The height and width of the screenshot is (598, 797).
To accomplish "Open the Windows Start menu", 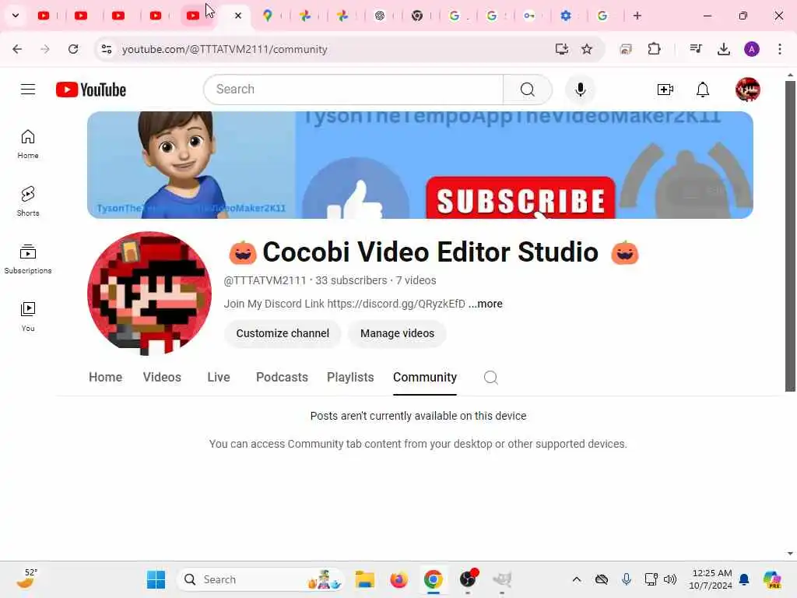I will pyautogui.click(x=156, y=579).
